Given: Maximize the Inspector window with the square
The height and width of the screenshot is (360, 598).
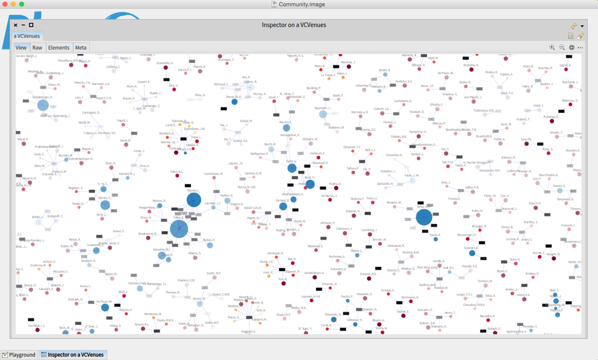Looking at the screenshot, I should pyautogui.click(x=31, y=25).
